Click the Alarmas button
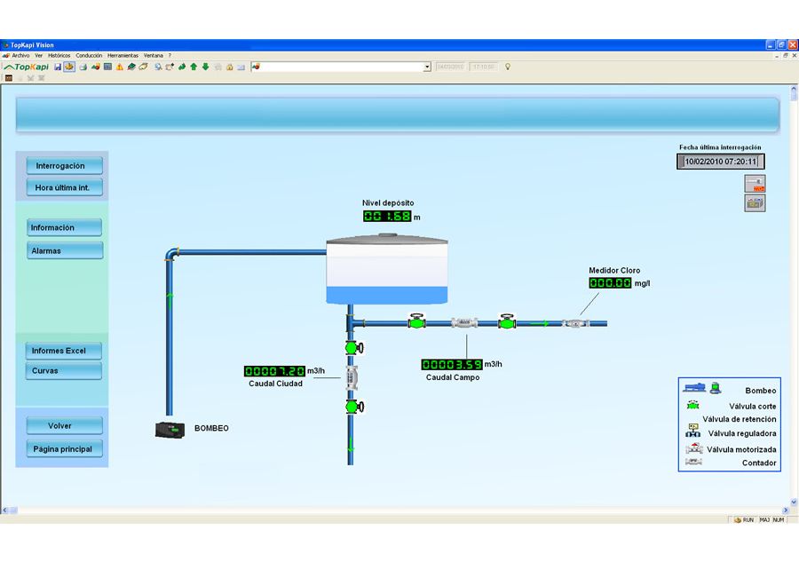The image size is (799, 570). 64,250
